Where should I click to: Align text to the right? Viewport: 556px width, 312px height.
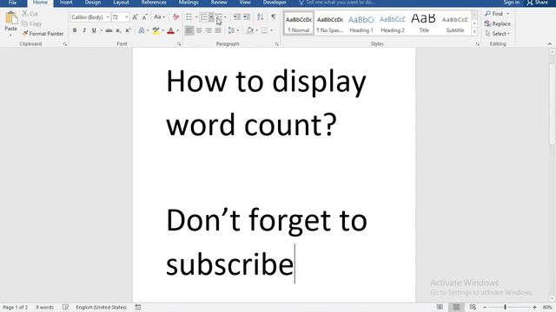[x=208, y=31]
